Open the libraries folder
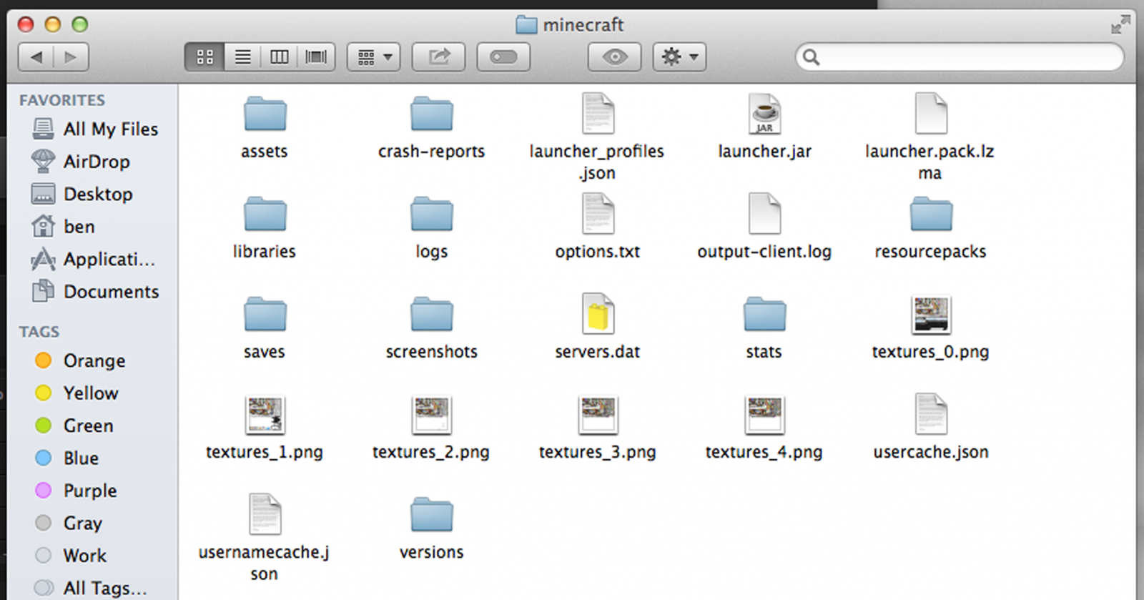The height and width of the screenshot is (600, 1144). pos(265,215)
